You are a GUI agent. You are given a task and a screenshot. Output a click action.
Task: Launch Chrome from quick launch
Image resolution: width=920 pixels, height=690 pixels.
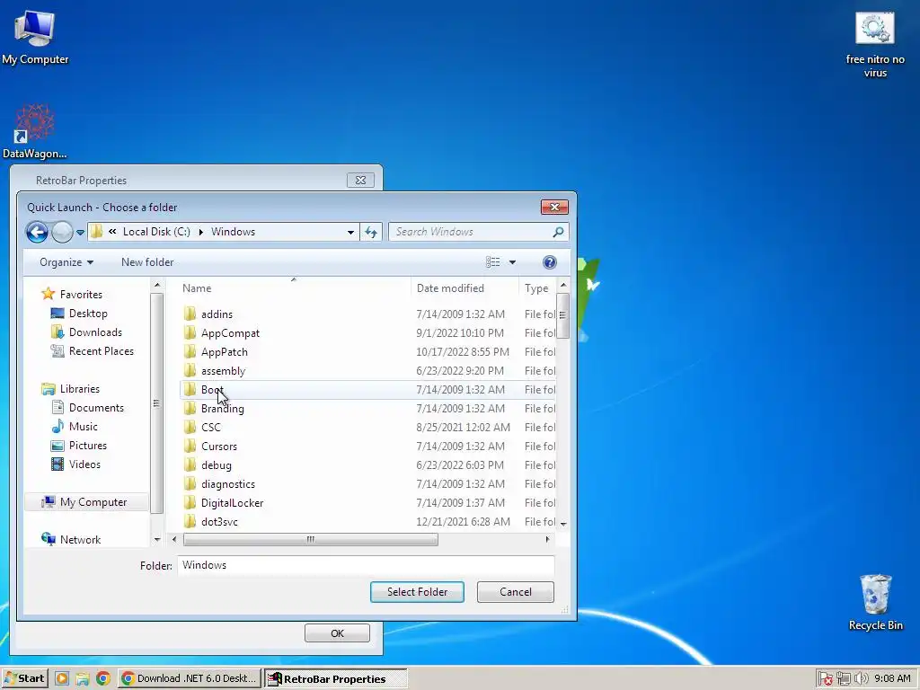103,679
